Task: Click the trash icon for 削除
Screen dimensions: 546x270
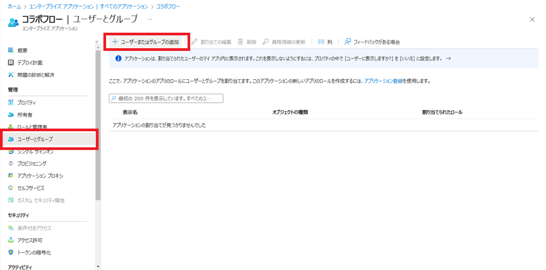Action: click(240, 42)
